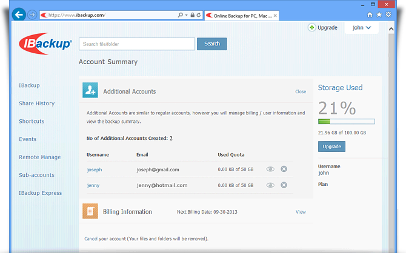Image resolution: width=406 pixels, height=253 pixels.
Task: Click the Upgrade button under Storage Used
Action: pyautogui.click(x=331, y=146)
